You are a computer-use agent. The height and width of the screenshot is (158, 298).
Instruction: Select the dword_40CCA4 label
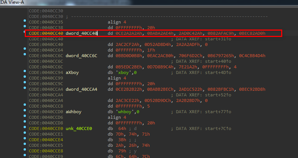point(81,89)
